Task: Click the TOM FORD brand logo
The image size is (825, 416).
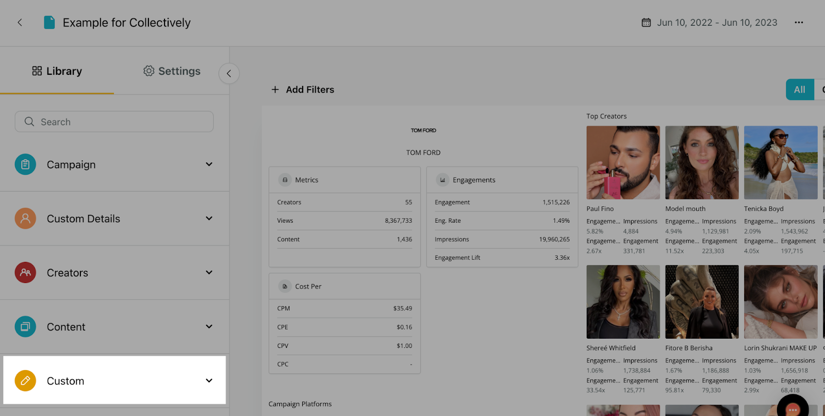Action: 423,130
